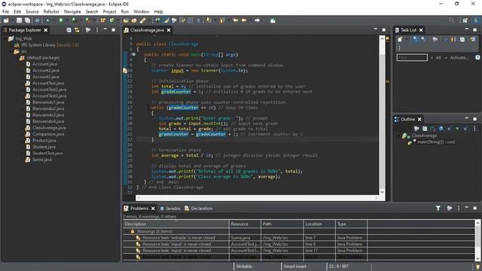The image size is (482, 271).
Task: Go to Next Annotation toolbar icon
Action: (x=209, y=20)
